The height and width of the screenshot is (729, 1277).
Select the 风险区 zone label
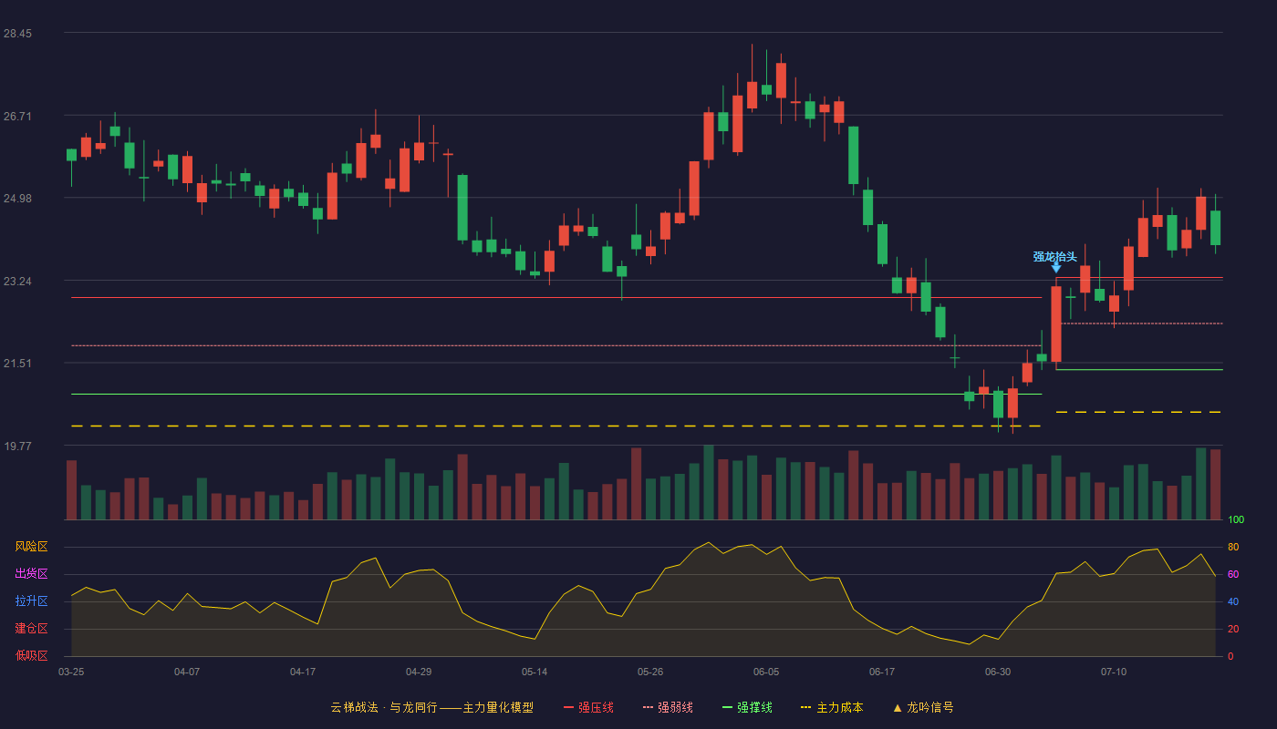click(31, 547)
